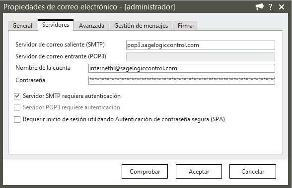Enable secure password authentication (SPA) checkbox
This screenshot has height=188, width=292.
(x=17, y=119)
